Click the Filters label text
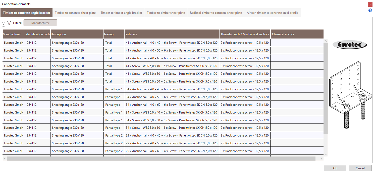The image size is (373, 173). tap(17, 23)
